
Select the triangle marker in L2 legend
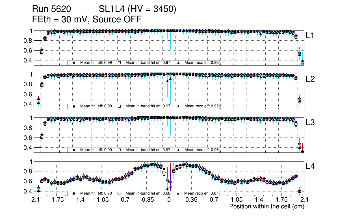click(x=179, y=106)
